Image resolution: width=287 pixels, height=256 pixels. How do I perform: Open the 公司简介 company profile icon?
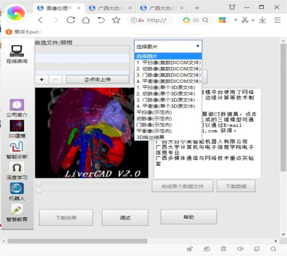[x=17, y=105]
